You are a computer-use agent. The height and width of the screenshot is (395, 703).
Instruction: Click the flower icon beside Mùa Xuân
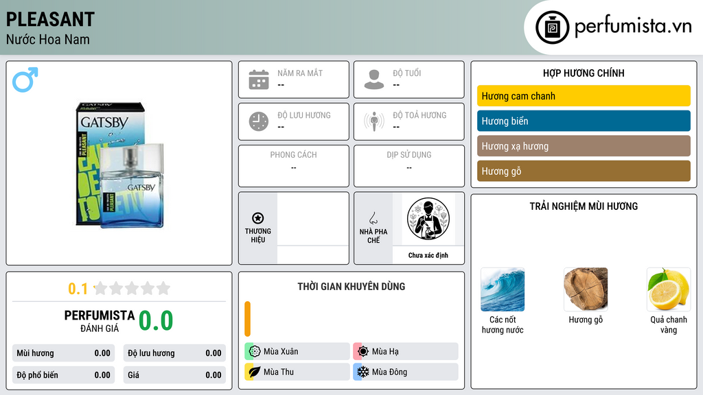[254, 351]
